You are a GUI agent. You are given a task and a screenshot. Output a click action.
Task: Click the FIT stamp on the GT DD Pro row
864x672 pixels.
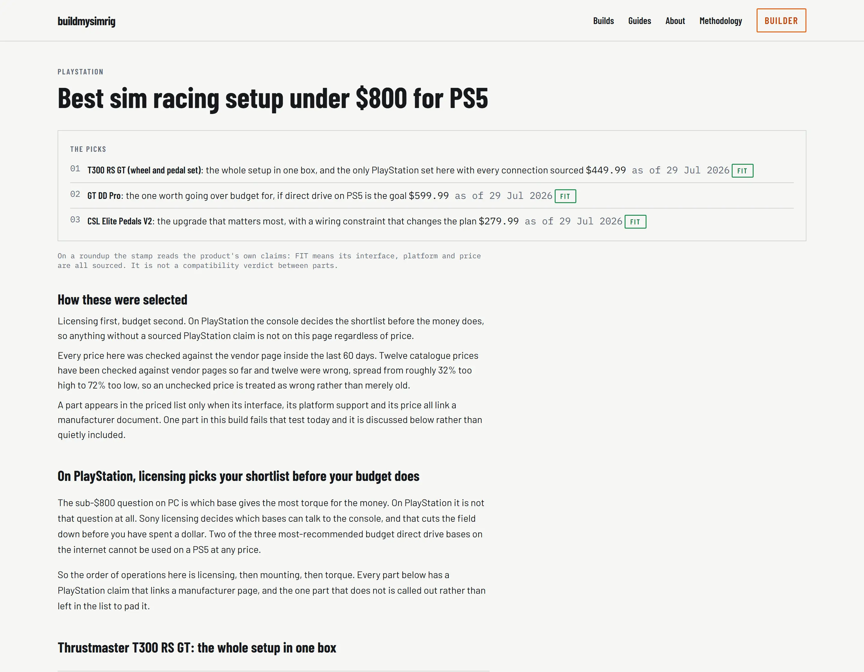click(565, 196)
